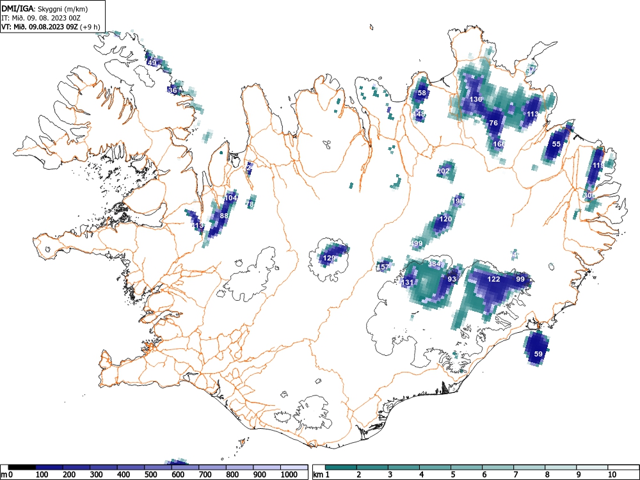Click the DMI/IGA Skyggni title text

45,9
